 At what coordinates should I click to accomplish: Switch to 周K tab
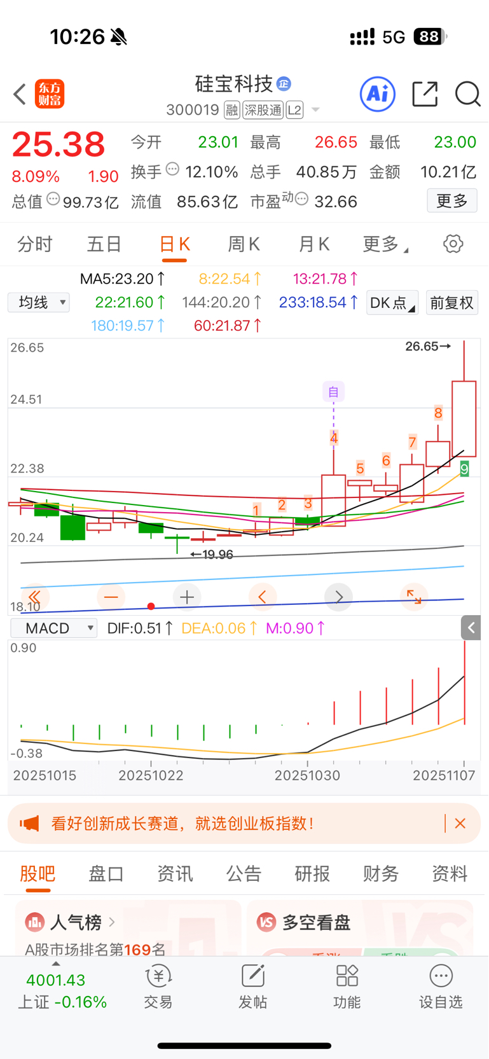coord(244,244)
